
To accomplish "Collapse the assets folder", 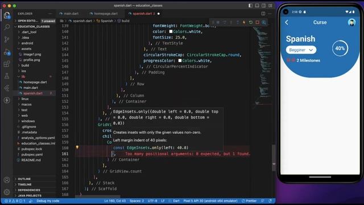I will 26,49.
